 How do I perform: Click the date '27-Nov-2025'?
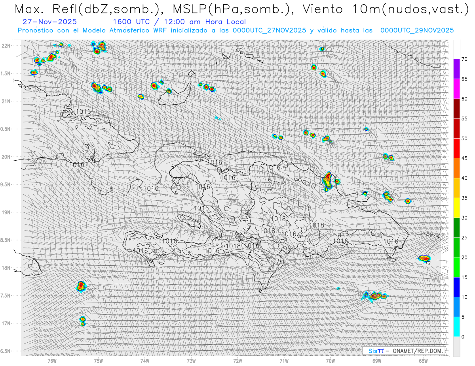pos(50,22)
